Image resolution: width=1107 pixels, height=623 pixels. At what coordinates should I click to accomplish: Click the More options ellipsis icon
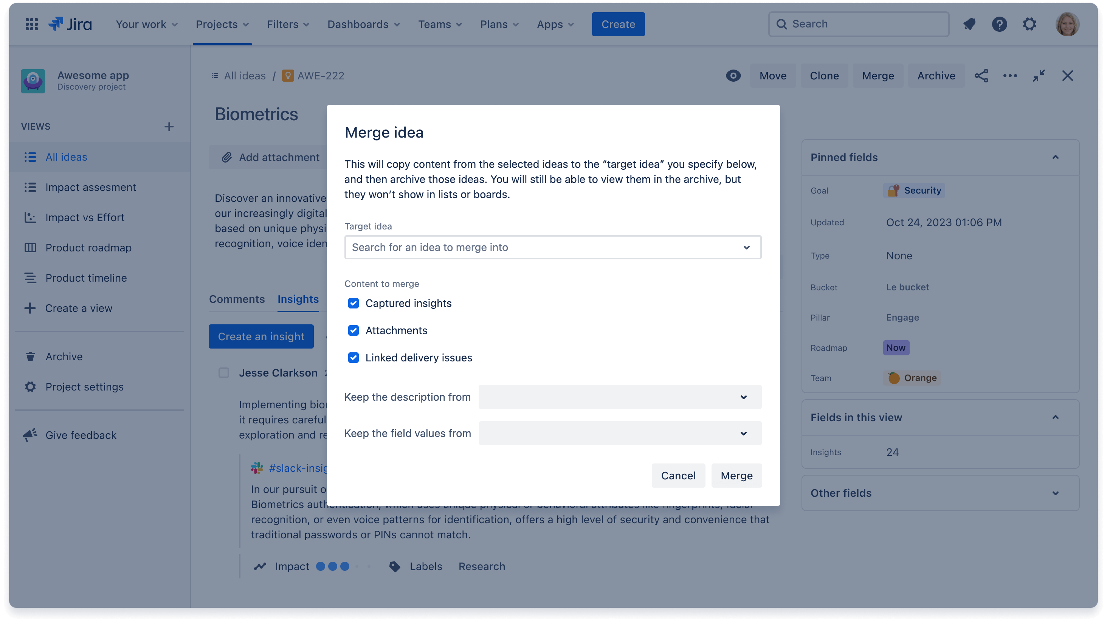click(1011, 75)
